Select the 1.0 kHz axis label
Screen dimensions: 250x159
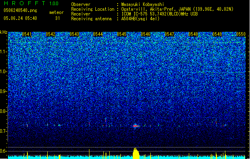pos(4,72)
